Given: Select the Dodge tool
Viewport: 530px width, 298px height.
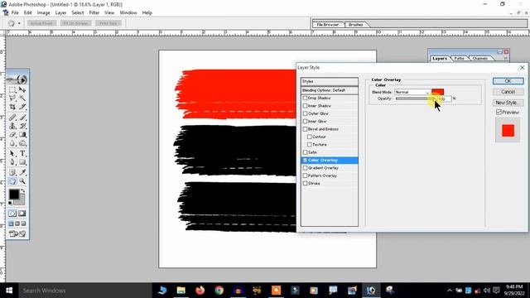Looking at the screenshot, I should click(x=22, y=143).
